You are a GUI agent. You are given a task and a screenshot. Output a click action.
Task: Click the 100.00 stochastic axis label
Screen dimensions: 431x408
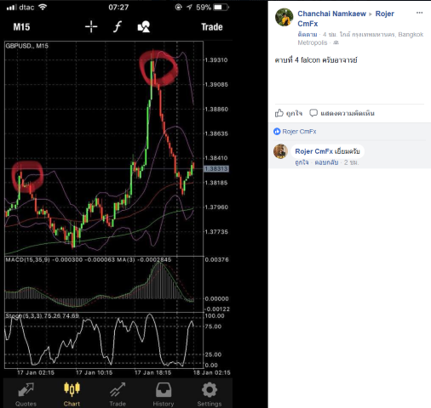coord(215,316)
